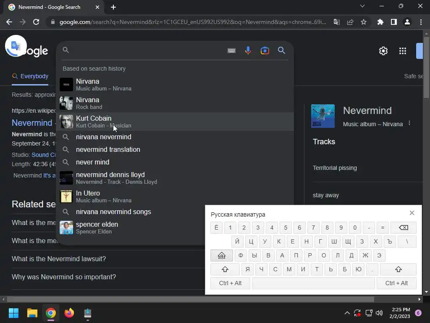
Task: Open Nevermind Wikipedia result link
Action: [x=32, y=123]
